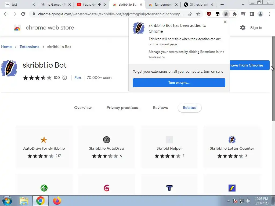Share this page via the address bar icon
275x206 pixels.
point(190,14)
